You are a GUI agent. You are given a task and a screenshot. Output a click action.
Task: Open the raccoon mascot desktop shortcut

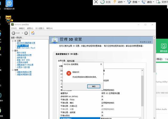[9, 19]
